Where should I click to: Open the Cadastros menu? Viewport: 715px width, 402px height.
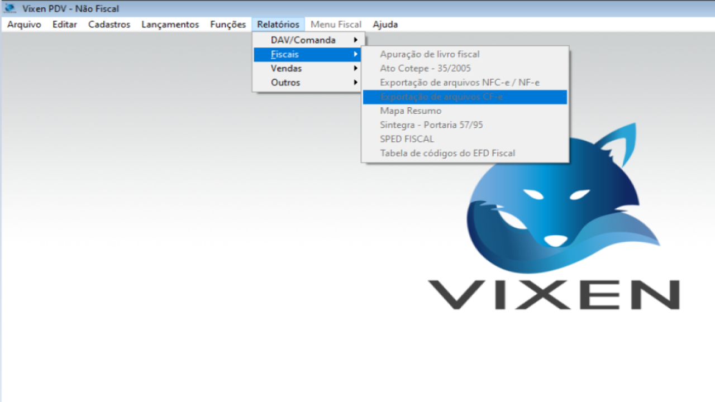[x=109, y=25]
